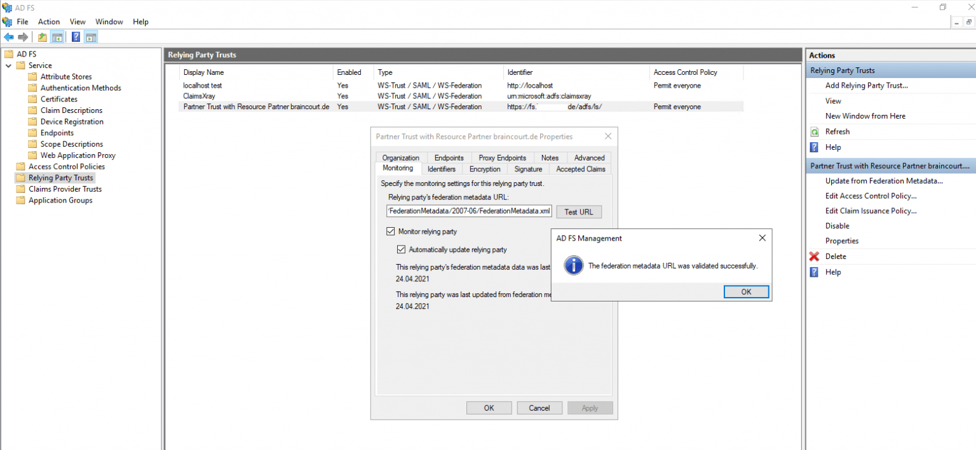The width and height of the screenshot is (976, 450).
Task: Click the Test URL button
Action: click(x=578, y=212)
